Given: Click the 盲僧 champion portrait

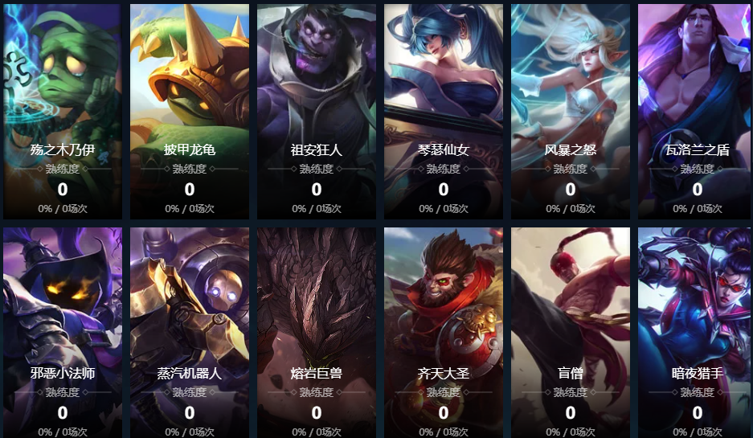Looking at the screenshot, I should (571, 333).
